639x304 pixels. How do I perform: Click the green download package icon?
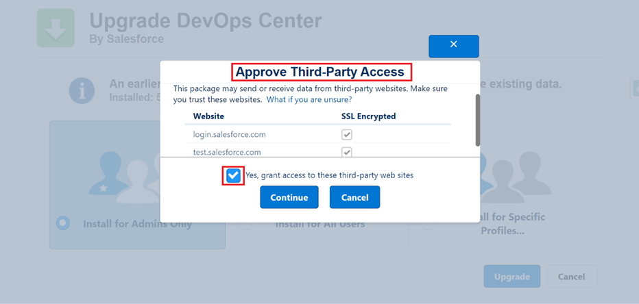(x=56, y=28)
